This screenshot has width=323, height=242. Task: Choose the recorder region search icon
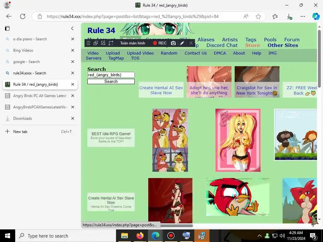103,43
